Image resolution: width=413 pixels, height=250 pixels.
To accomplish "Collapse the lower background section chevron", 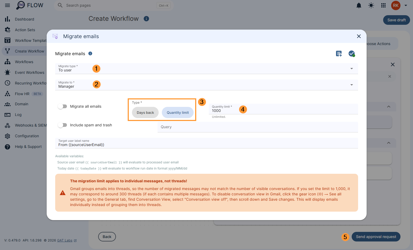I will pyautogui.click(x=389, y=143).
